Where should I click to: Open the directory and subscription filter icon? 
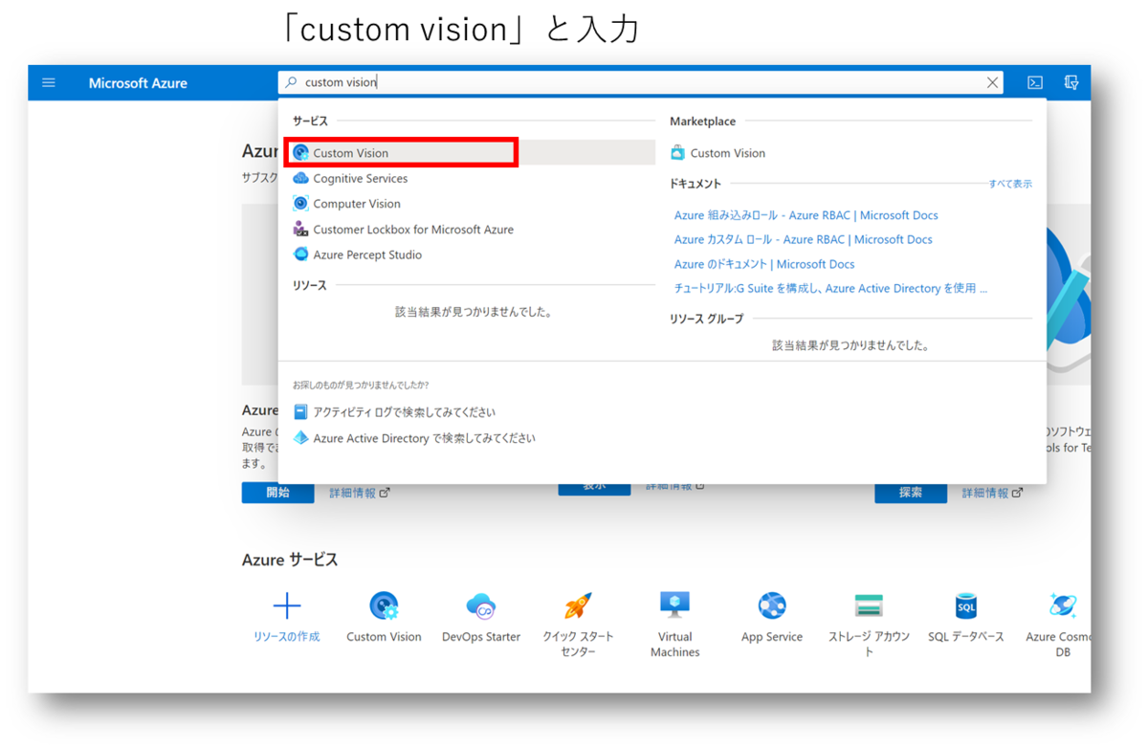pyautogui.click(x=1071, y=82)
